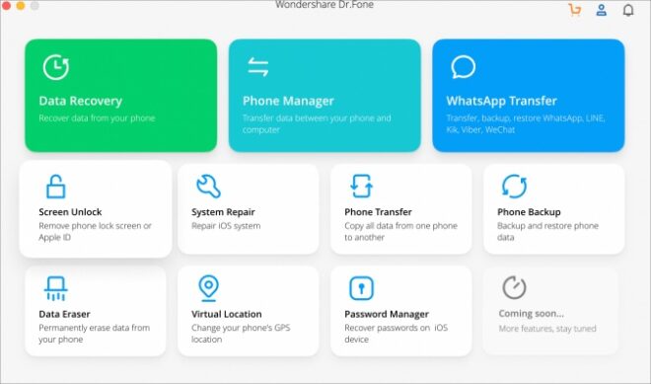
Task: Click 'Permanently erase data from your phone' text
Action: tap(95, 334)
